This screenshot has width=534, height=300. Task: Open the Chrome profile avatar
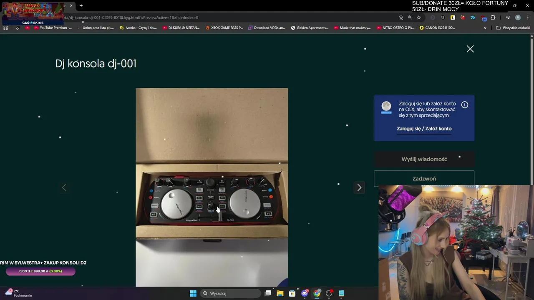[x=518, y=17]
